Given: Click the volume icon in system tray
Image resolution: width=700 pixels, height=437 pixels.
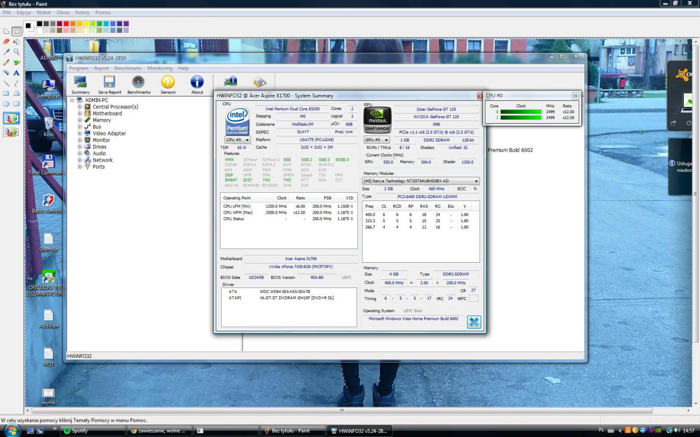Looking at the screenshot, I should (677, 430).
